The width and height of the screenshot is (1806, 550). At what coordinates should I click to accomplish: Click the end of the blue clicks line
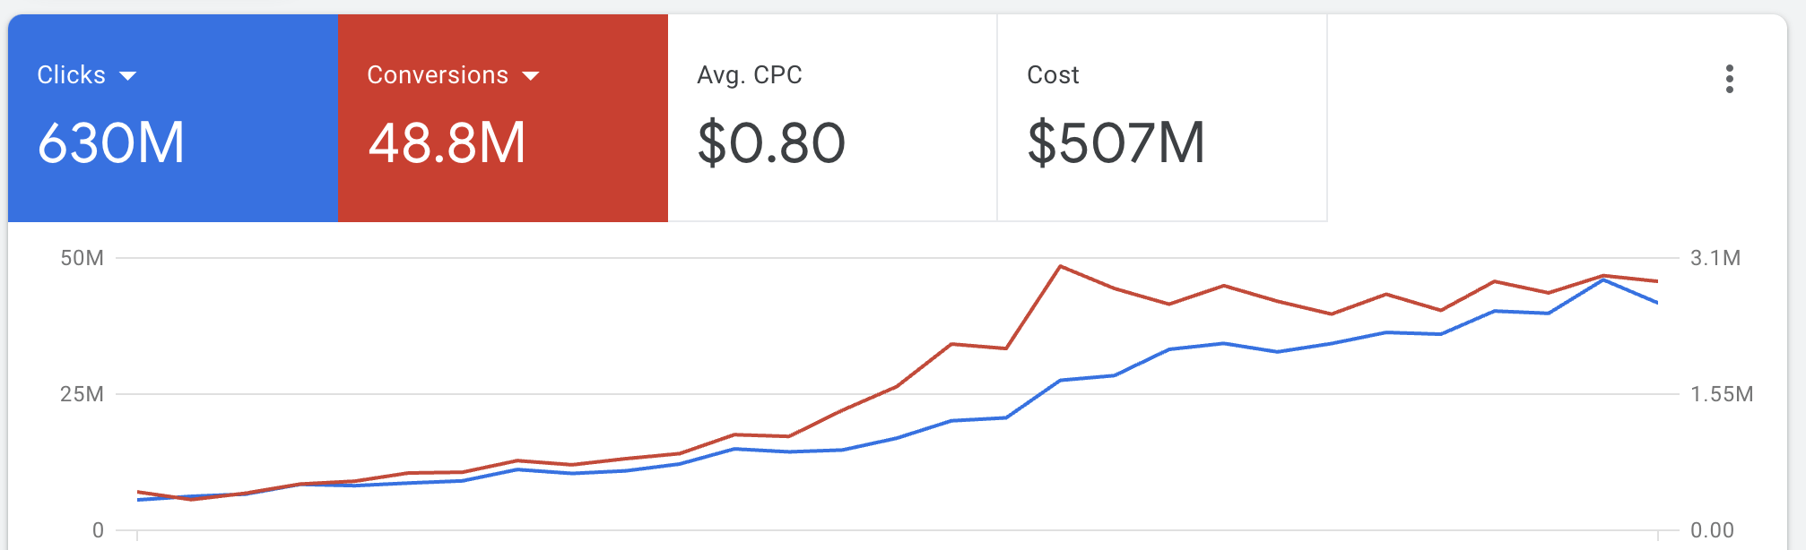[1656, 303]
